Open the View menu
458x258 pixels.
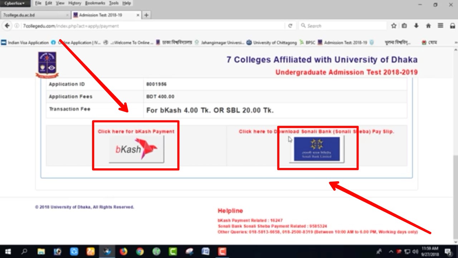(x=60, y=3)
